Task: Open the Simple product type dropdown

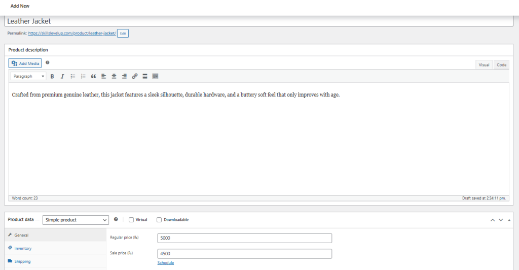Action: [x=76, y=220]
